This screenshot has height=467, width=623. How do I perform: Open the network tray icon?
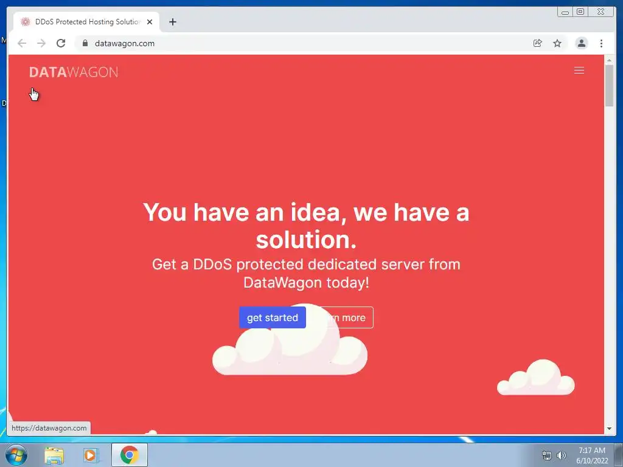(x=547, y=455)
